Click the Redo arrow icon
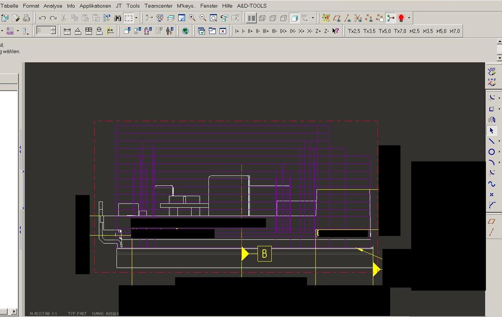The image size is (502, 317). click(x=53, y=18)
